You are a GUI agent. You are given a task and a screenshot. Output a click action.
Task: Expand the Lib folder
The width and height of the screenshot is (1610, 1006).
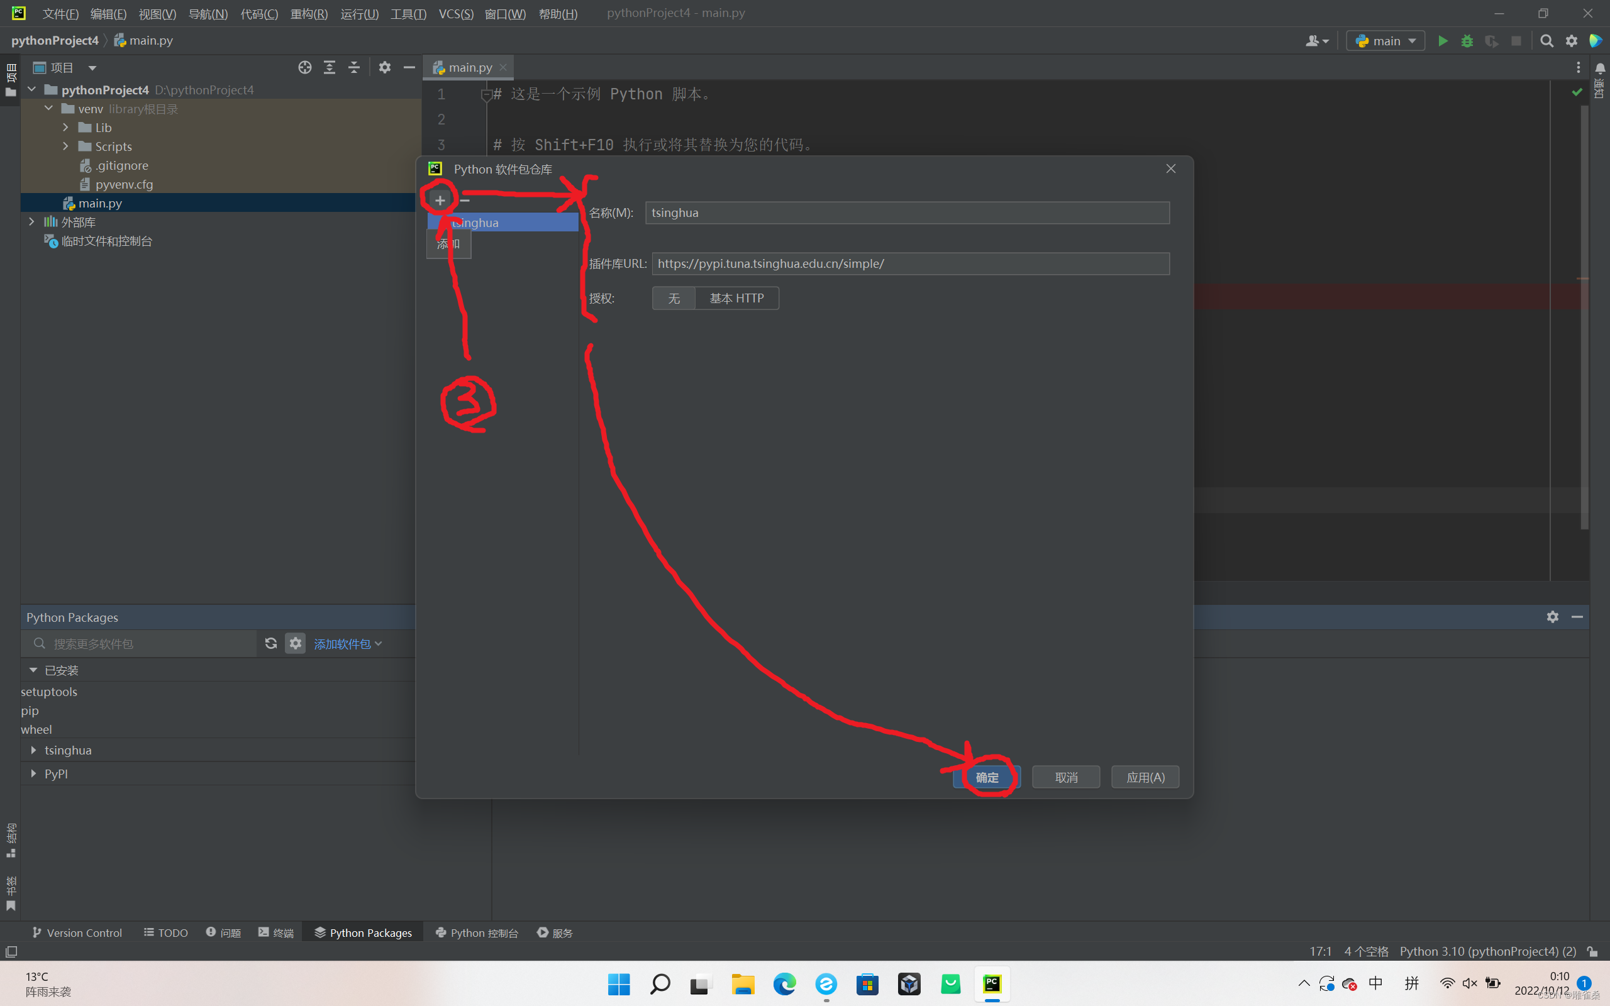65,127
